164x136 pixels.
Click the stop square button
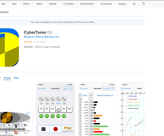(x=43, y=129)
